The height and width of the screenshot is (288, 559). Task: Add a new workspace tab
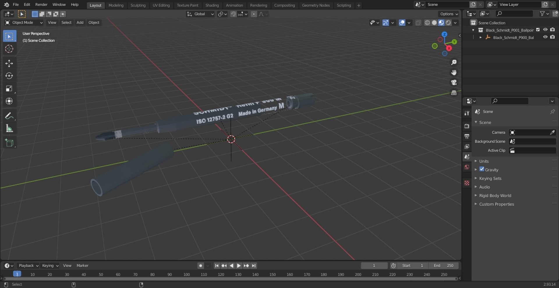(359, 5)
